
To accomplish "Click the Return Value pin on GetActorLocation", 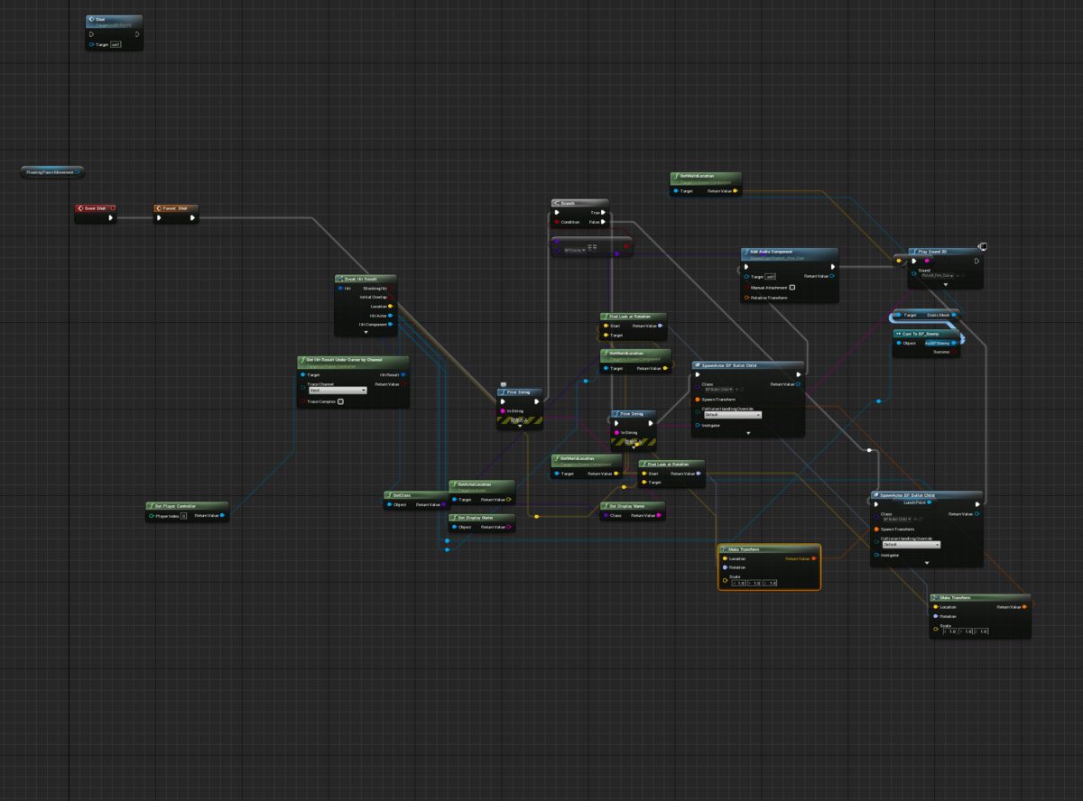I will pyautogui.click(x=509, y=499).
